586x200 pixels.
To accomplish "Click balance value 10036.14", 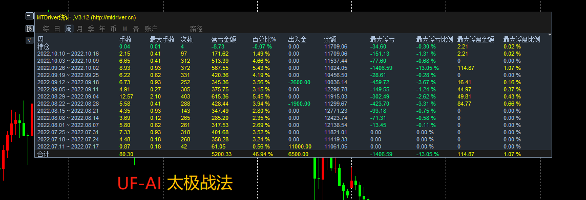I will pos(336,82).
